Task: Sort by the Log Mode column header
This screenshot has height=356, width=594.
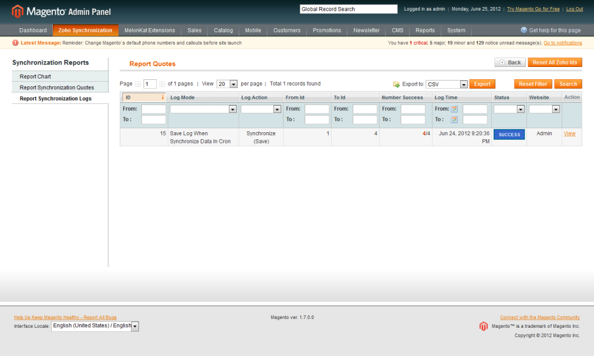Action: click(182, 98)
